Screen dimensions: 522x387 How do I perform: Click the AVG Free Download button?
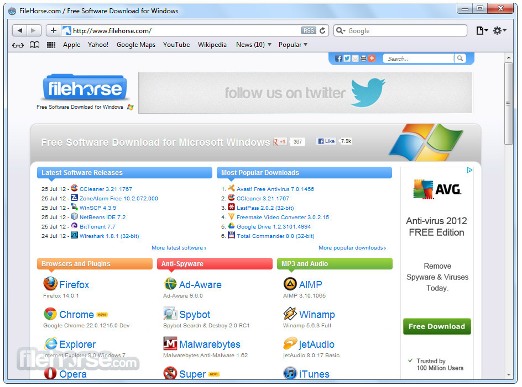[437, 326]
